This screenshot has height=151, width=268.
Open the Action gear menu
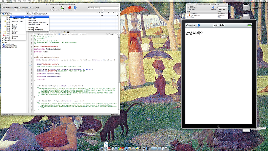(38, 8)
